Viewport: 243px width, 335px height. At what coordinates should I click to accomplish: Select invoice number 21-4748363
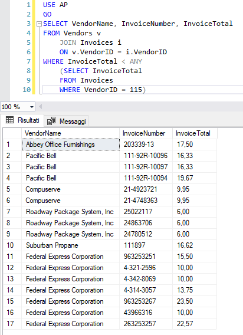[x=146, y=201]
